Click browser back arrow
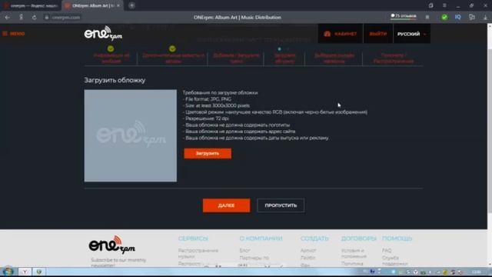 pyautogui.click(x=7, y=17)
